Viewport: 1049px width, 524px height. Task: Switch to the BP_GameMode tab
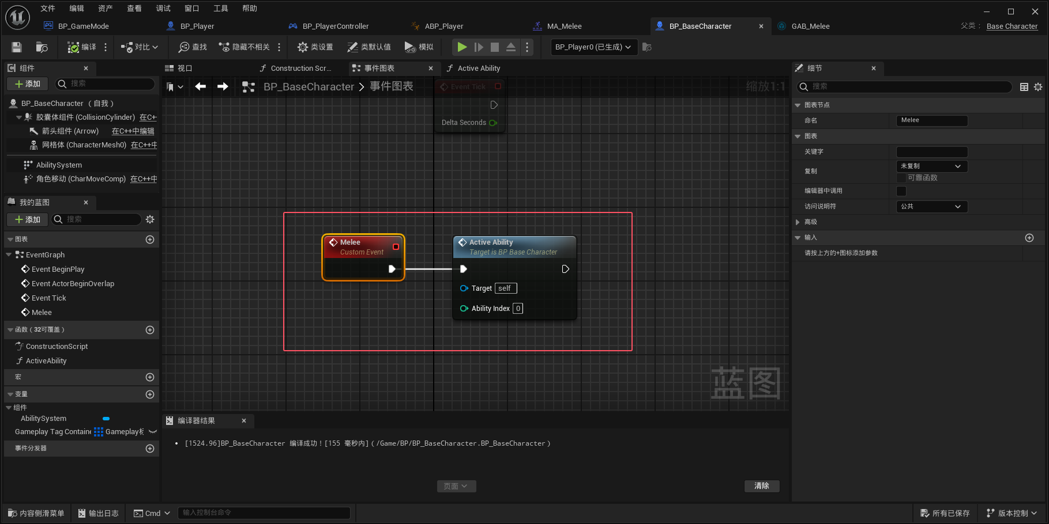tap(84, 26)
